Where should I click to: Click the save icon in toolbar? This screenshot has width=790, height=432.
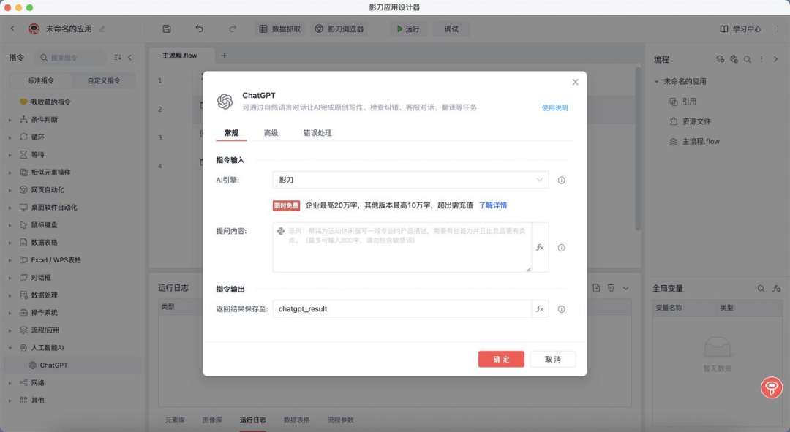167,29
